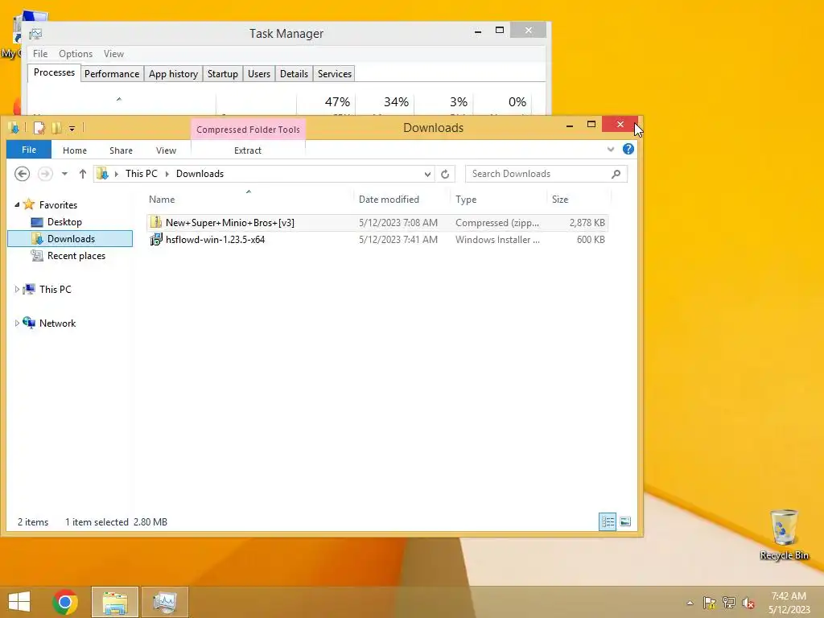Select the New+Super+Minio+Bros+[v3] zip file
The height and width of the screenshot is (618, 824).
click(x=377, y=222)
